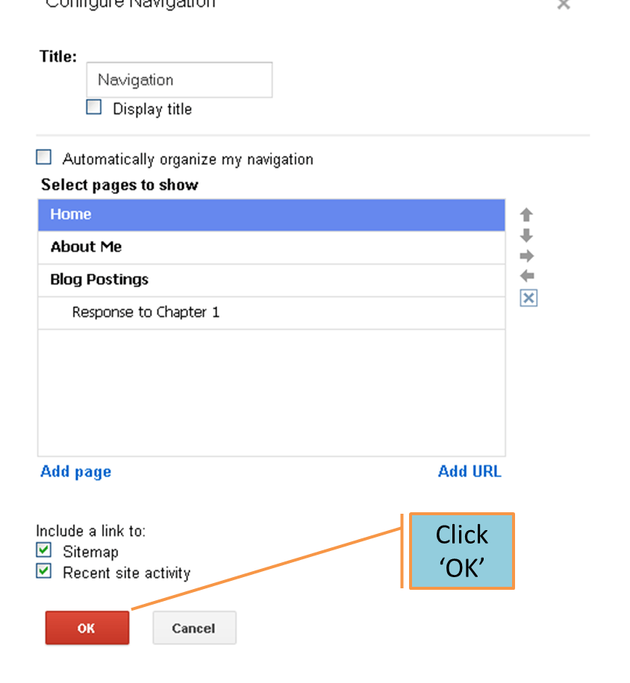The height and width of the screenshot is (683, 630).
Task: Disable 'Recent site activity' link
Action: pyautogui.click(x=43, y=571)
